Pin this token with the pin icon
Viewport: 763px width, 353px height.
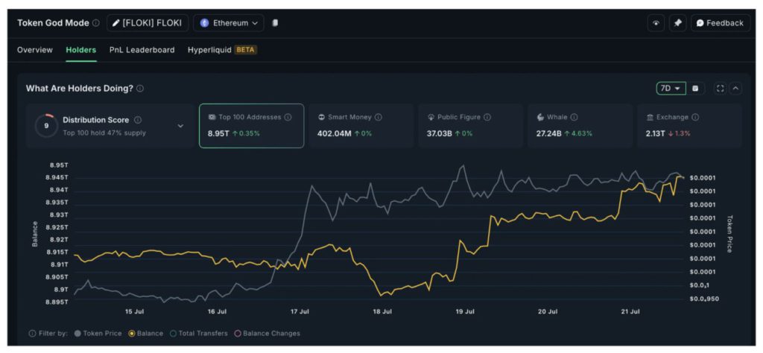[x=677, y=23]
